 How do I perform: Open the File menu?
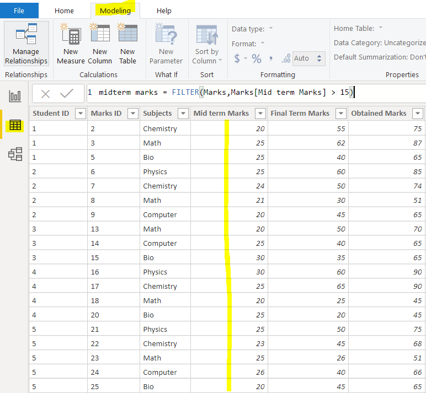19,10
